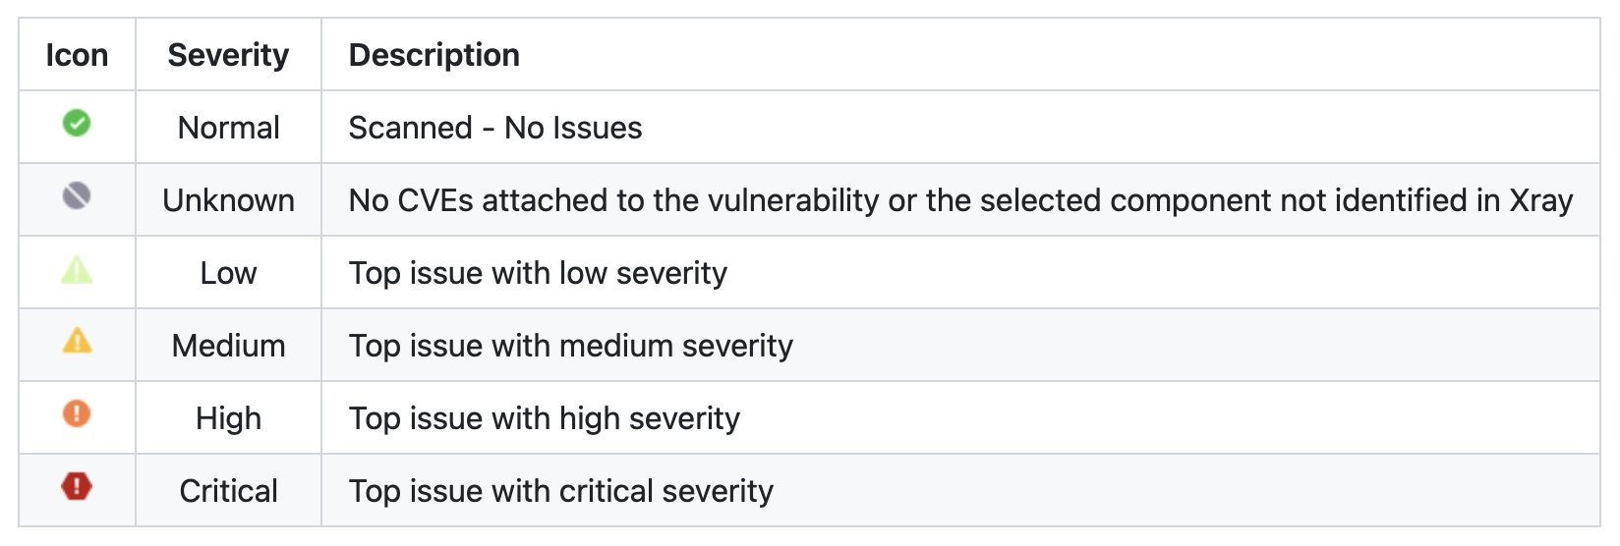
Task: Click the Low severity label
Action: tap(228, 273)
